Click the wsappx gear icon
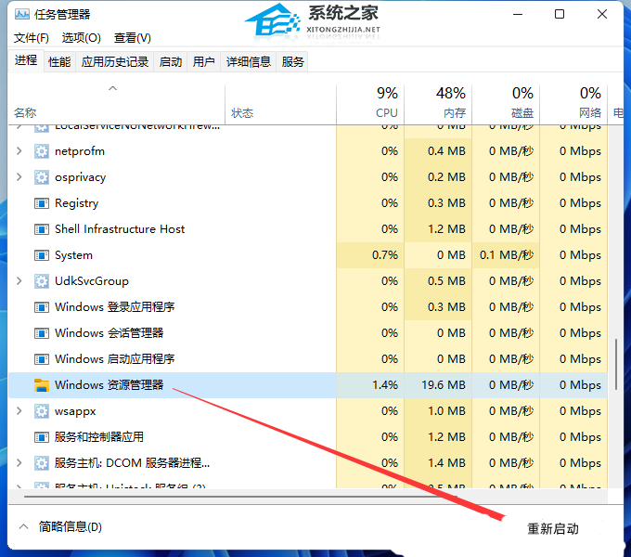This screenshot has height=557, width=631. point(41,411)
